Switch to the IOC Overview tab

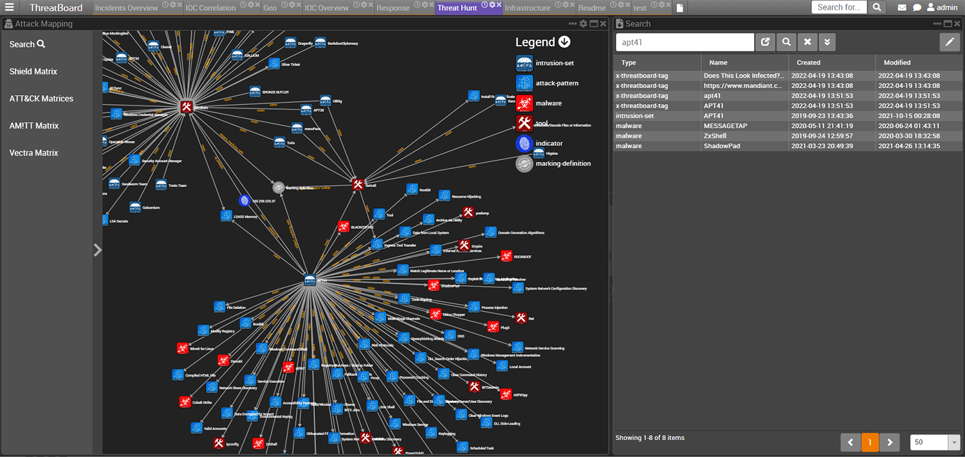click(326, 8)
